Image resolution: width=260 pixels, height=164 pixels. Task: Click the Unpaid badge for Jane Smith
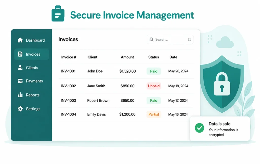[x=154, y=86]
